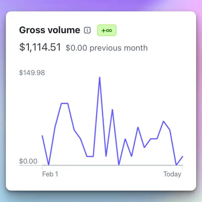Click the $149.98 y-axis maximum label

pos(32,72)
